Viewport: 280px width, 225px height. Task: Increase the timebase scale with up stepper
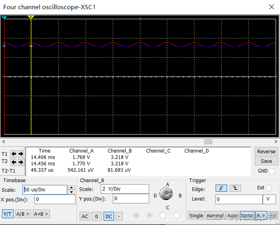click(x=71, y=187)
